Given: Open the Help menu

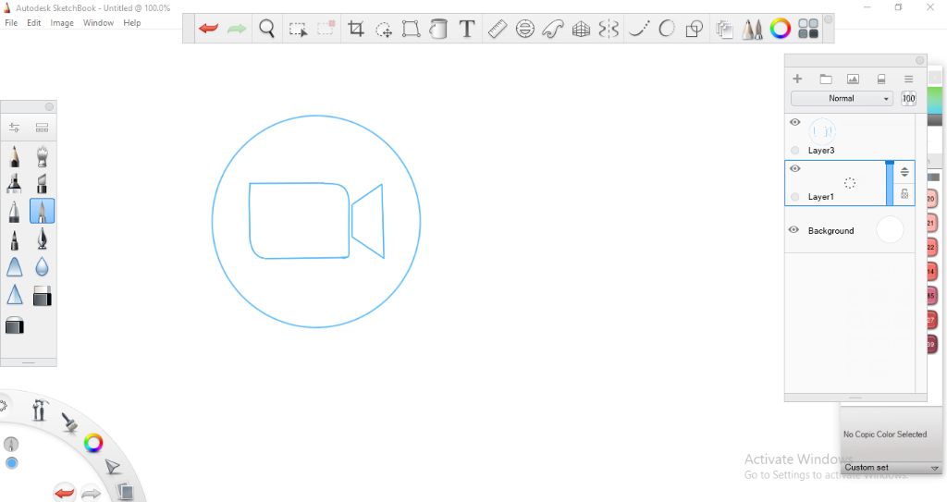Looking at the screenshot, I should pos(131,23).
